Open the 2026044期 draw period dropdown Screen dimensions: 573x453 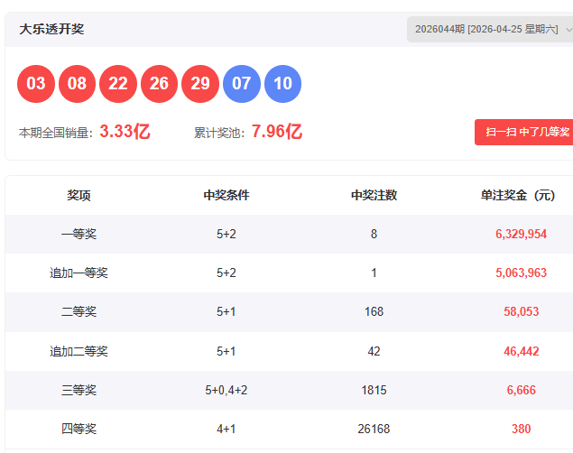tap(492, 30)
